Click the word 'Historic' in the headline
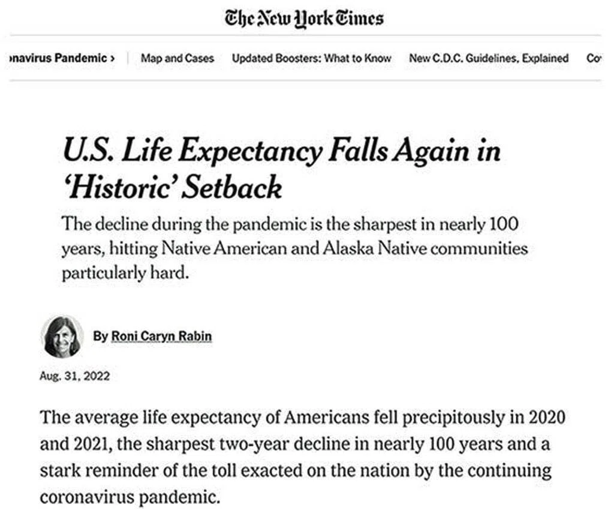 pos(120,187)
